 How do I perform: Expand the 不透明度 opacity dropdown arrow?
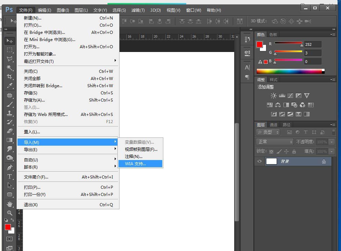[x=331, y=142]
